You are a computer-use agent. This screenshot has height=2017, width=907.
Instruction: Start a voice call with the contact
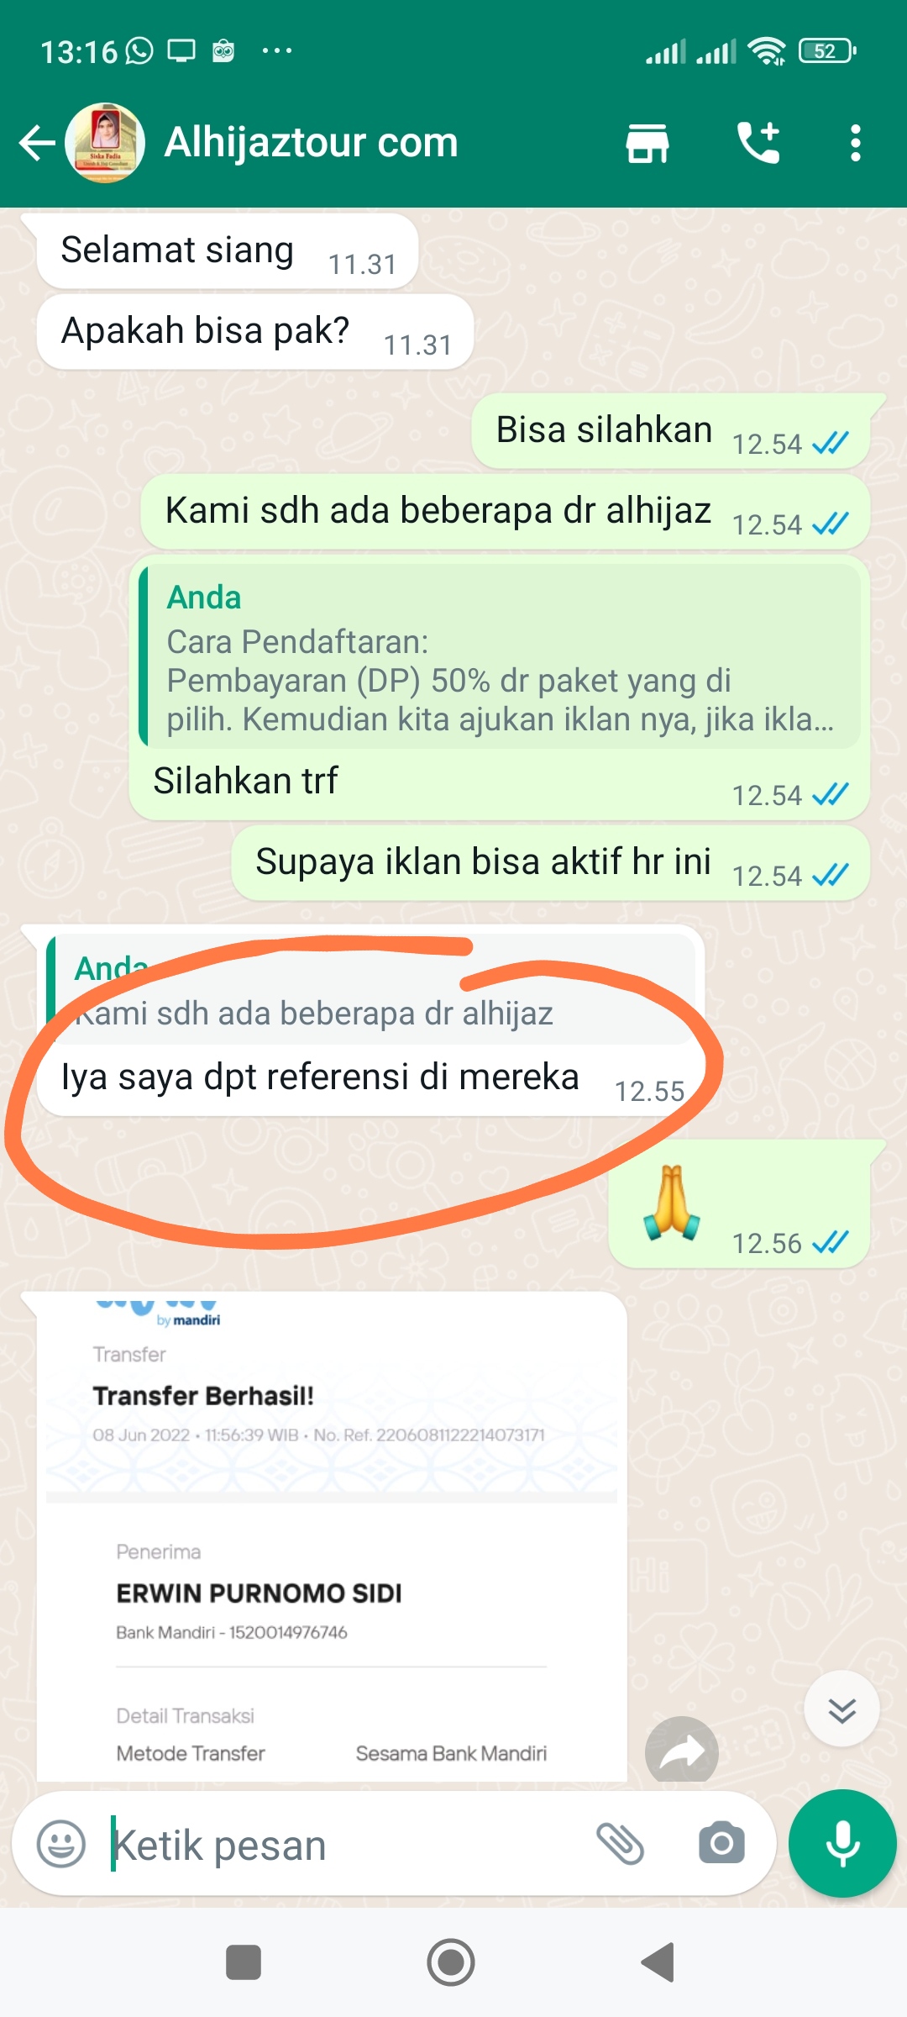click(x=758, y=143)
